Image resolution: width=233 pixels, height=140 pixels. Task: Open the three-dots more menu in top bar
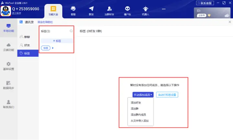coord(164,9)
